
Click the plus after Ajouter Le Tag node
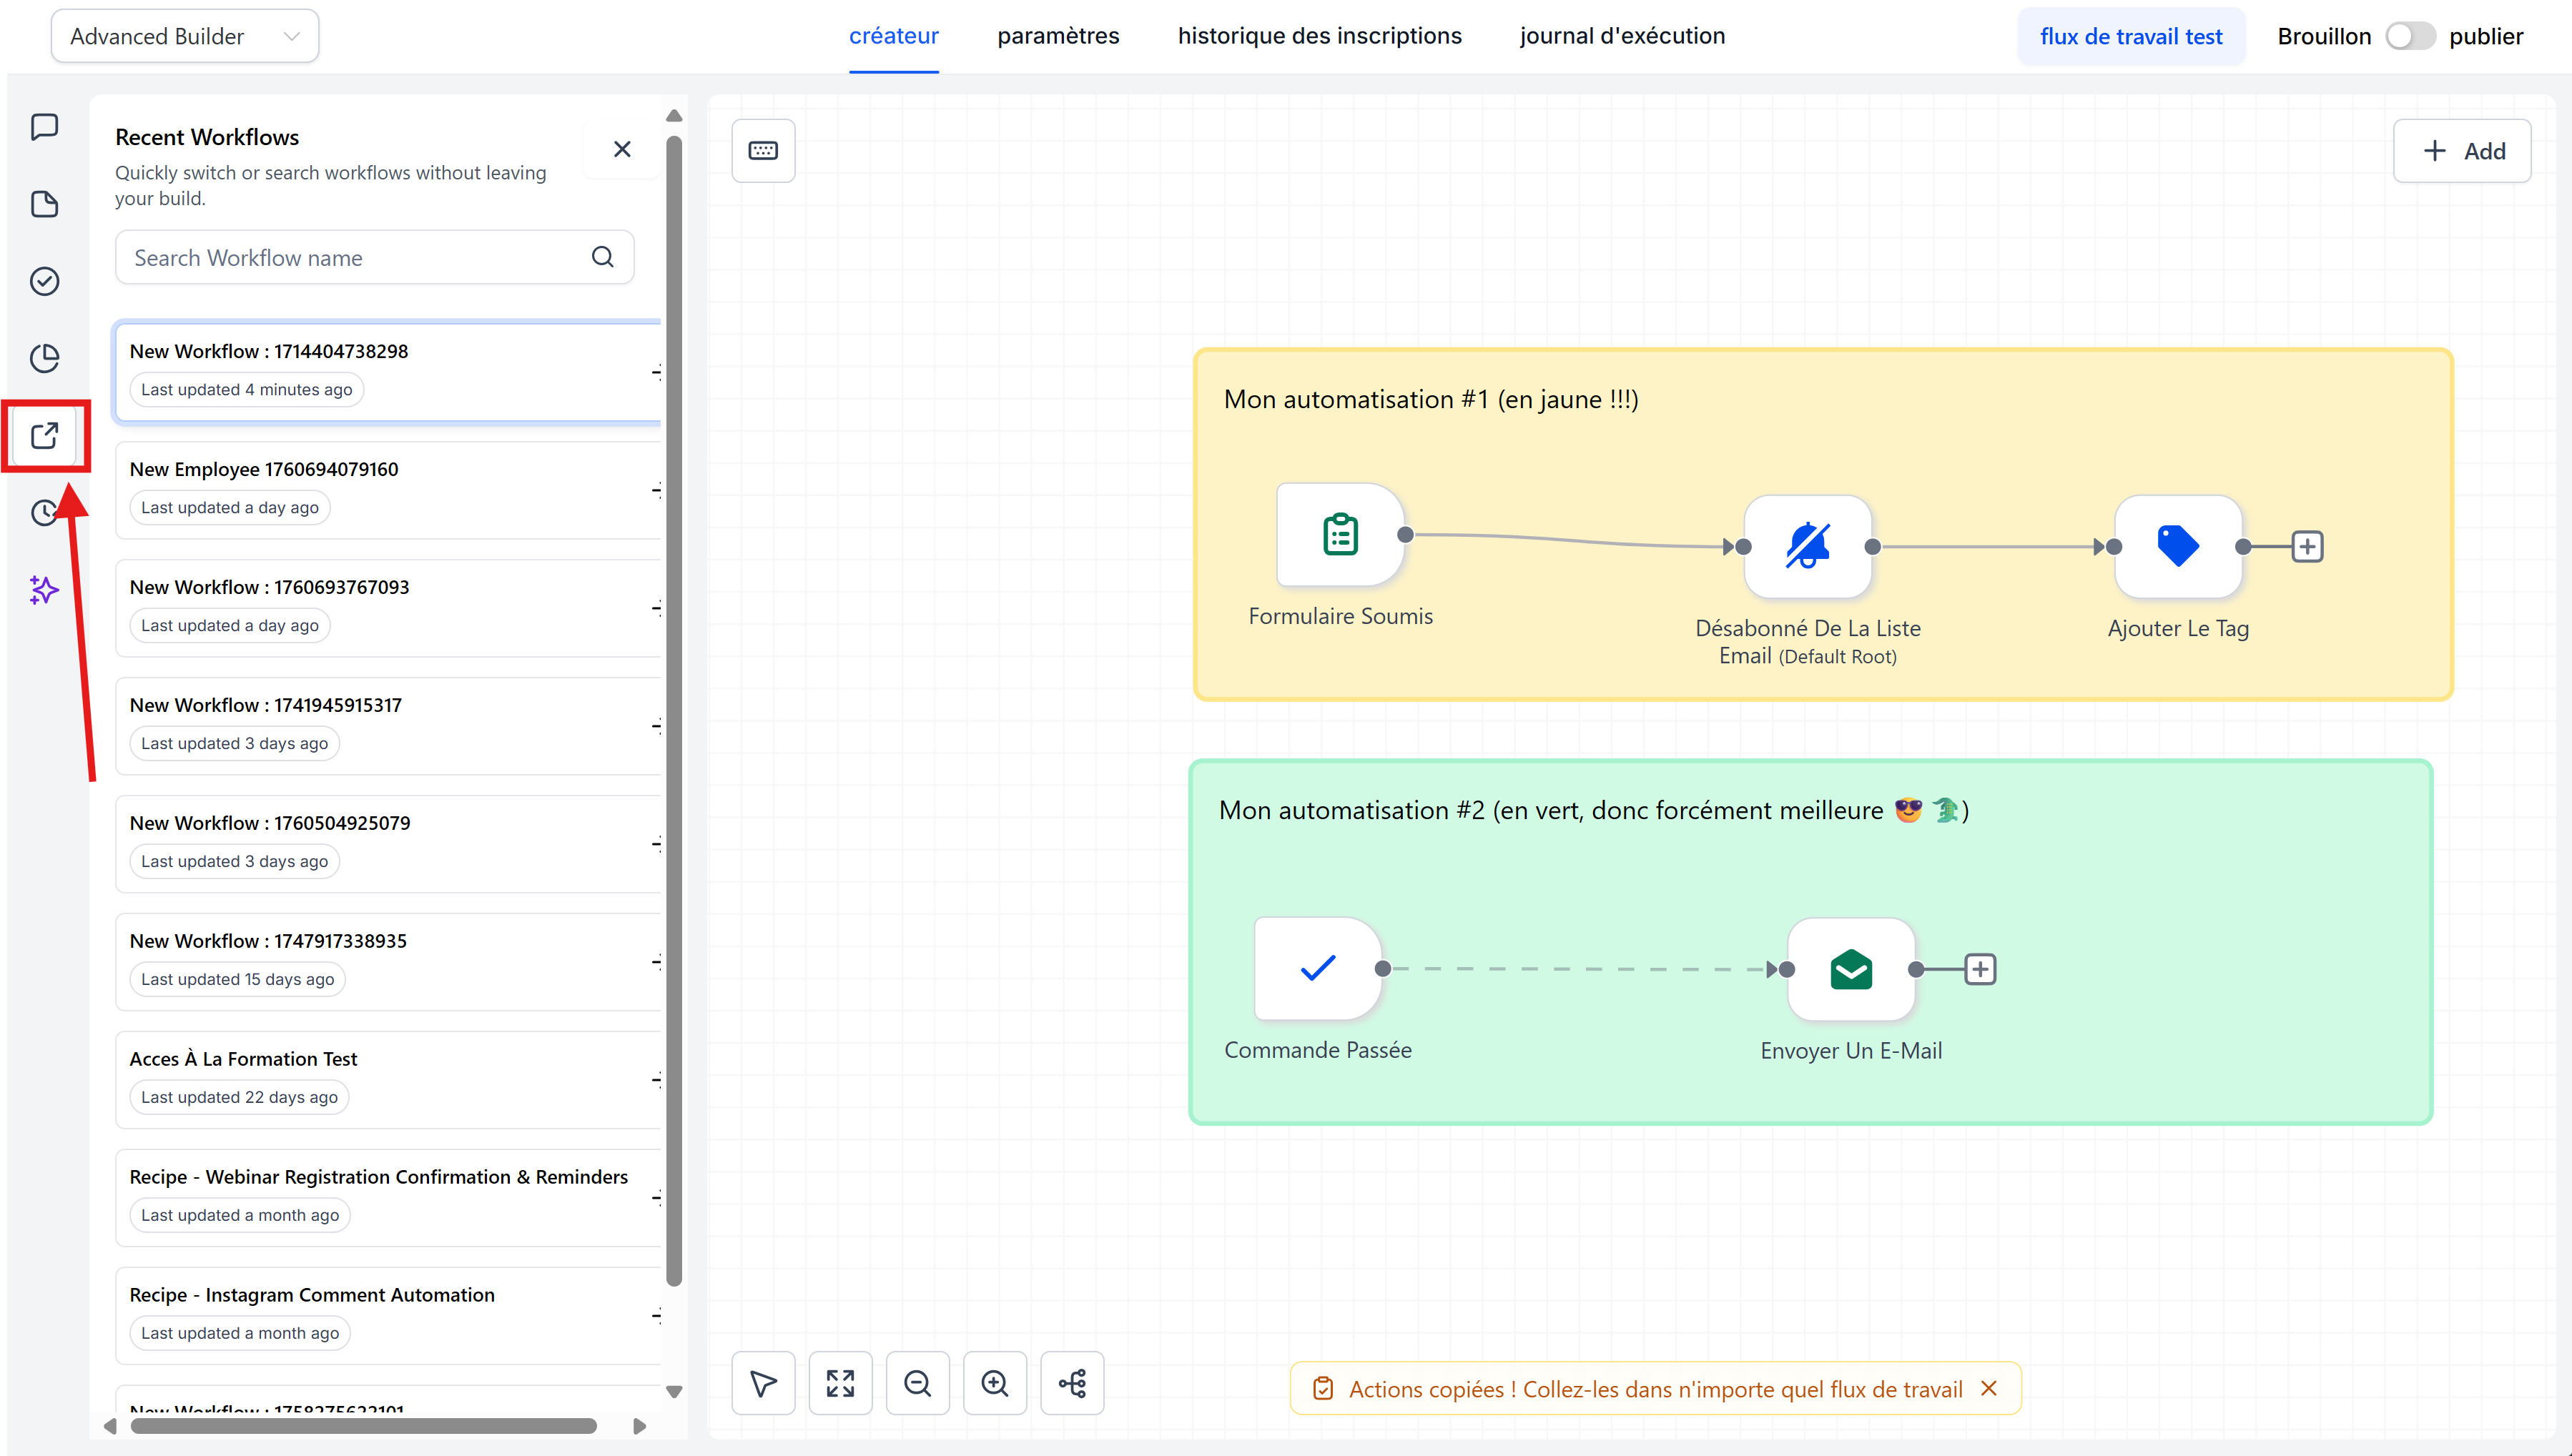(2307, 547)
